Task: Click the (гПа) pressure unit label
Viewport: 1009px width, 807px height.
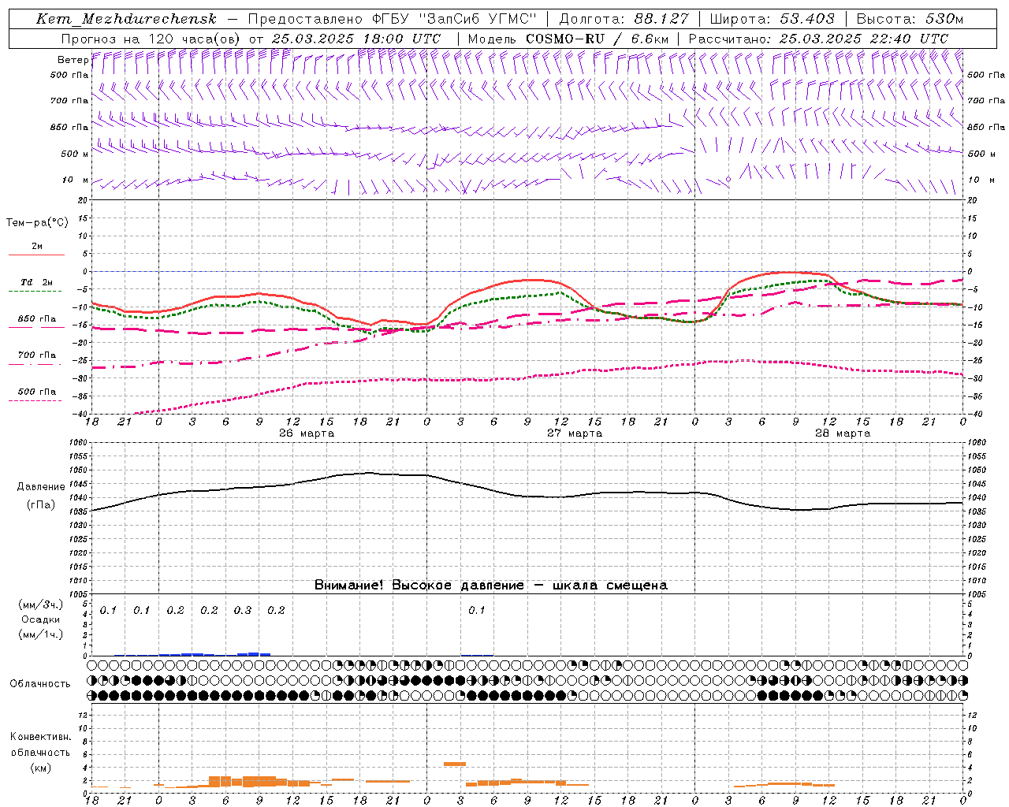Action: click(40, 505)
